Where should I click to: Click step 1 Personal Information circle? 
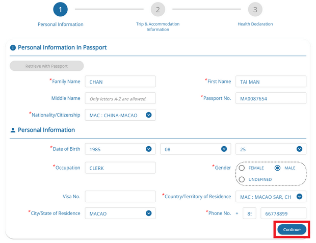pyautogui.click(x=60, y=9)
